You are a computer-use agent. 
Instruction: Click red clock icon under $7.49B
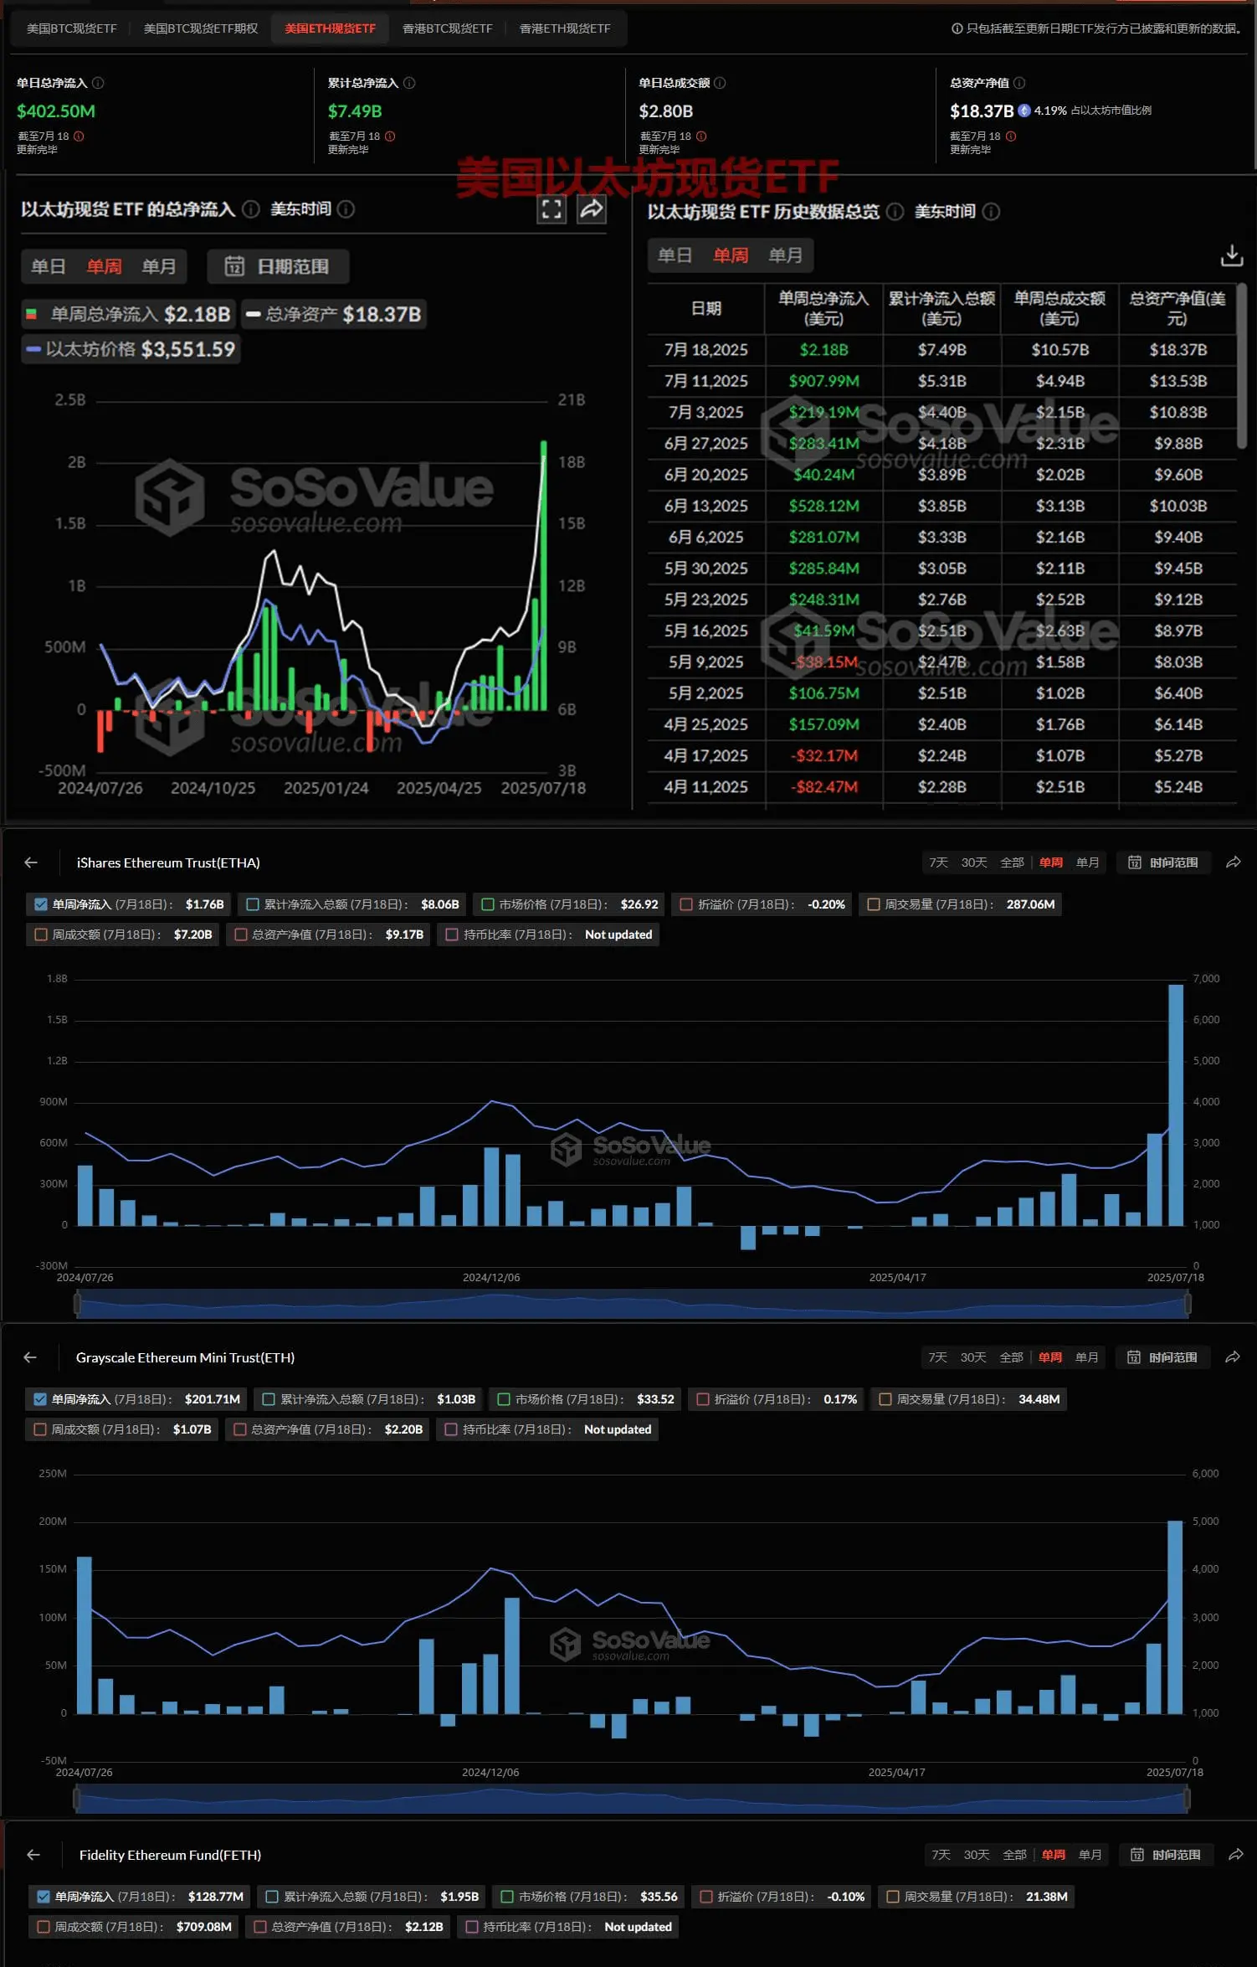[x=390, y=136]
